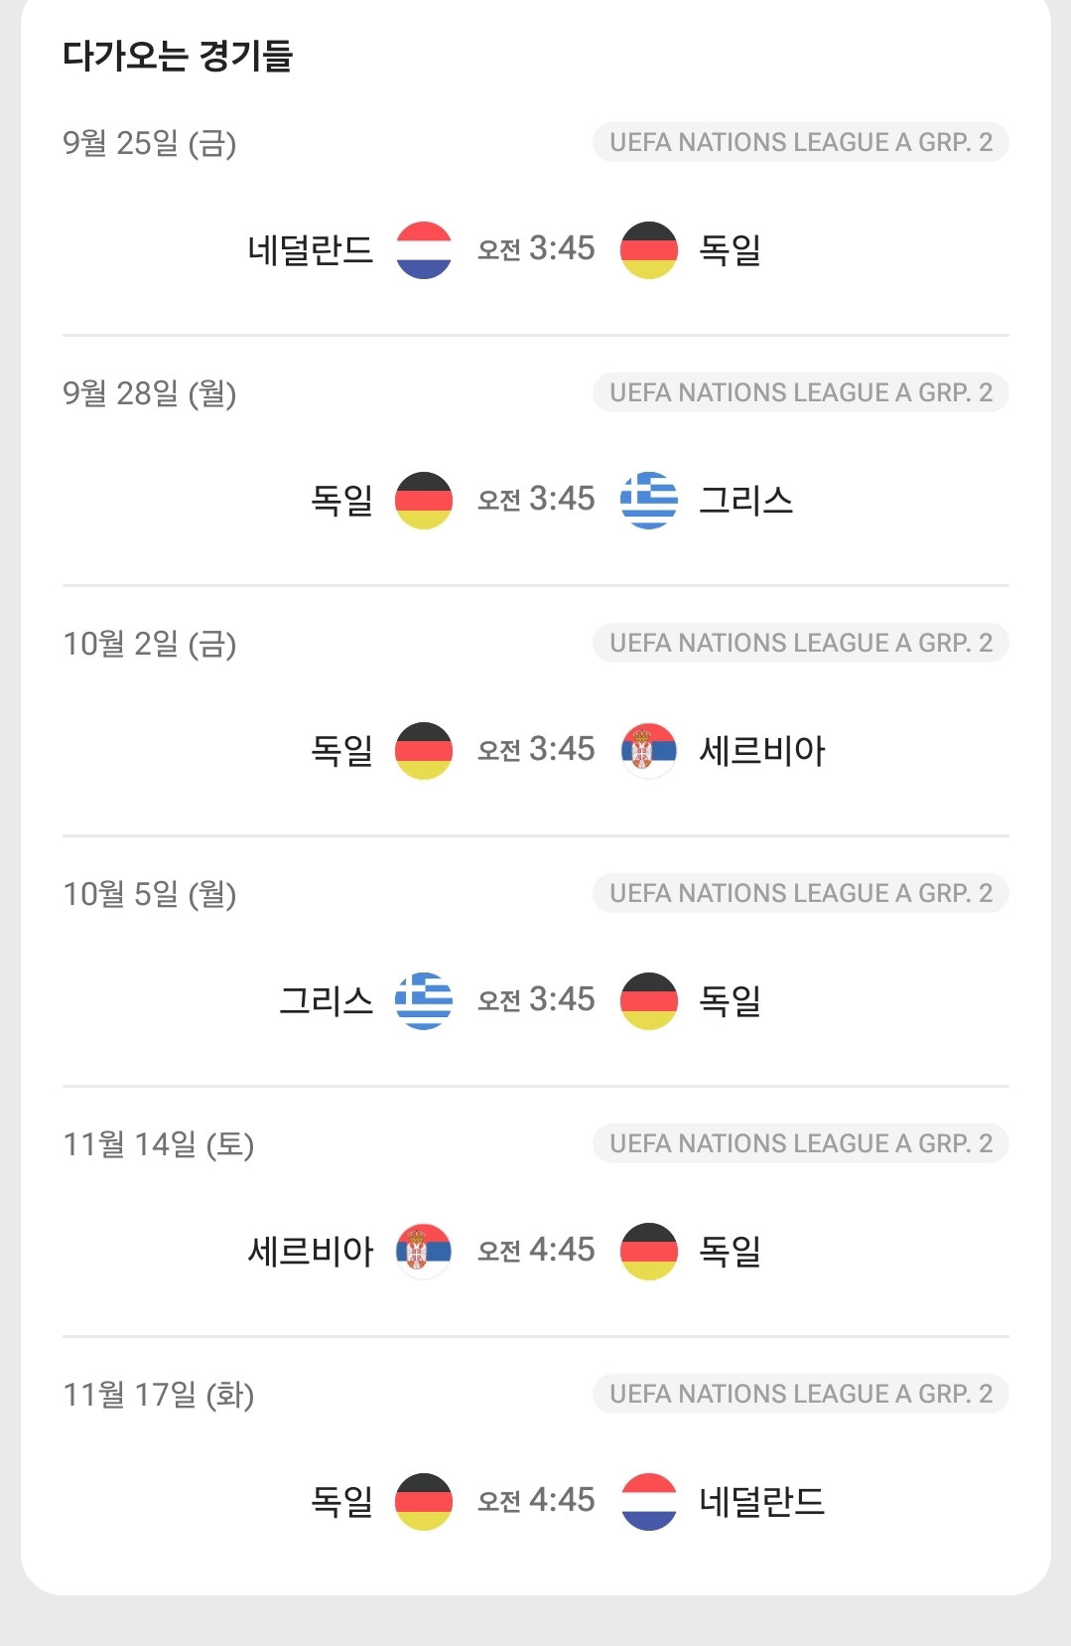Tap Greece flag in the 9월 28일 match
This screenshot has height=1646, width=1071.
(649, 501)
